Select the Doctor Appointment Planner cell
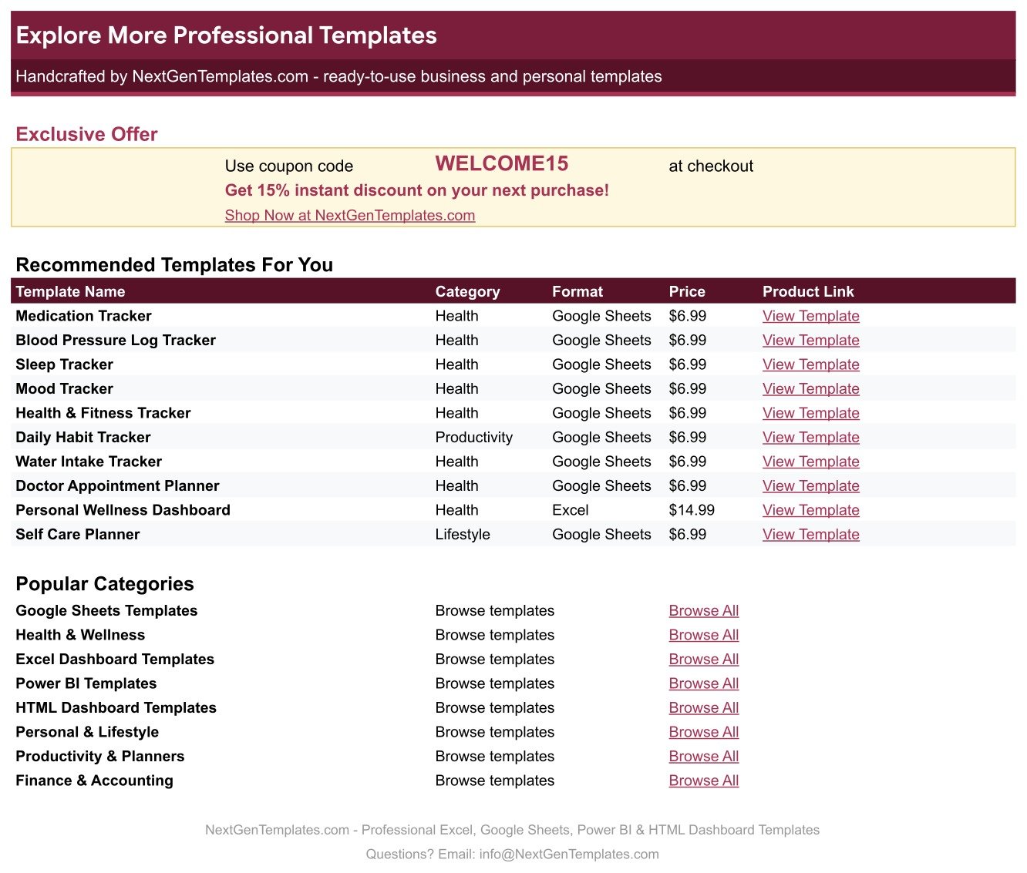The image size is (1027, 873). [117, 485]
